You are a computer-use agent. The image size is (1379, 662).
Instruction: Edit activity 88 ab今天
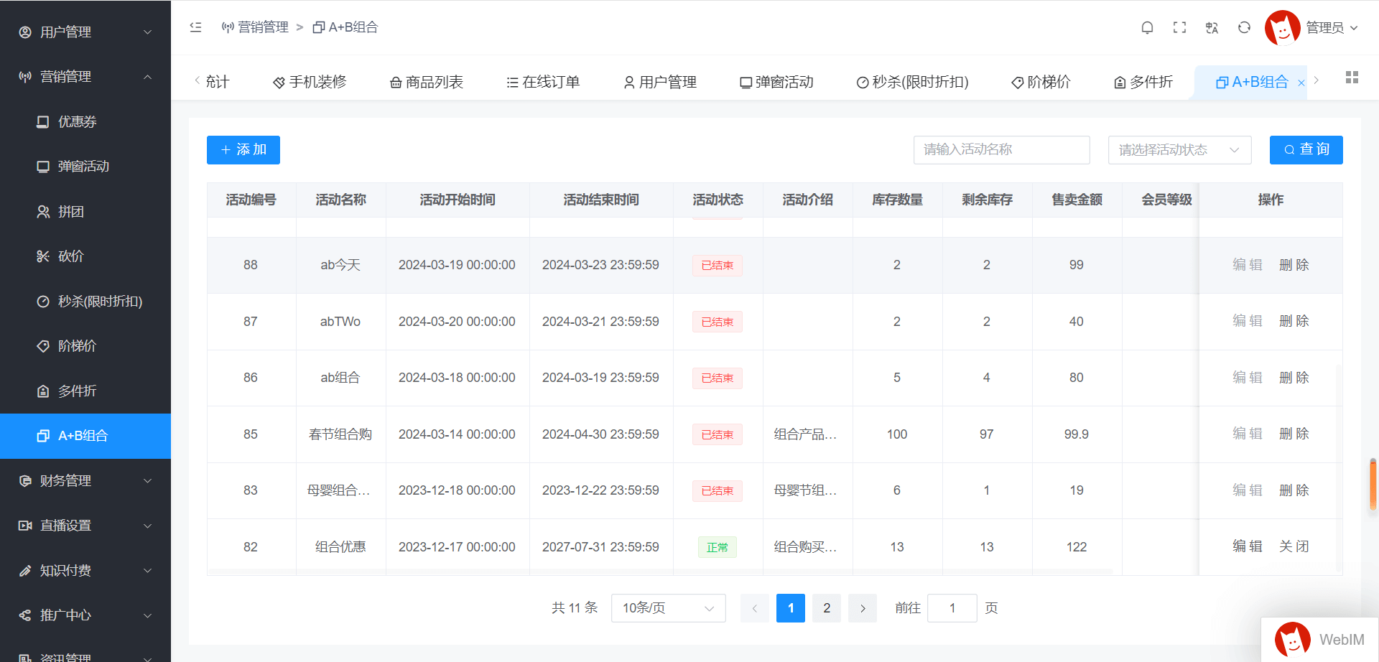pyautogui.click(x=1248, y=265)
